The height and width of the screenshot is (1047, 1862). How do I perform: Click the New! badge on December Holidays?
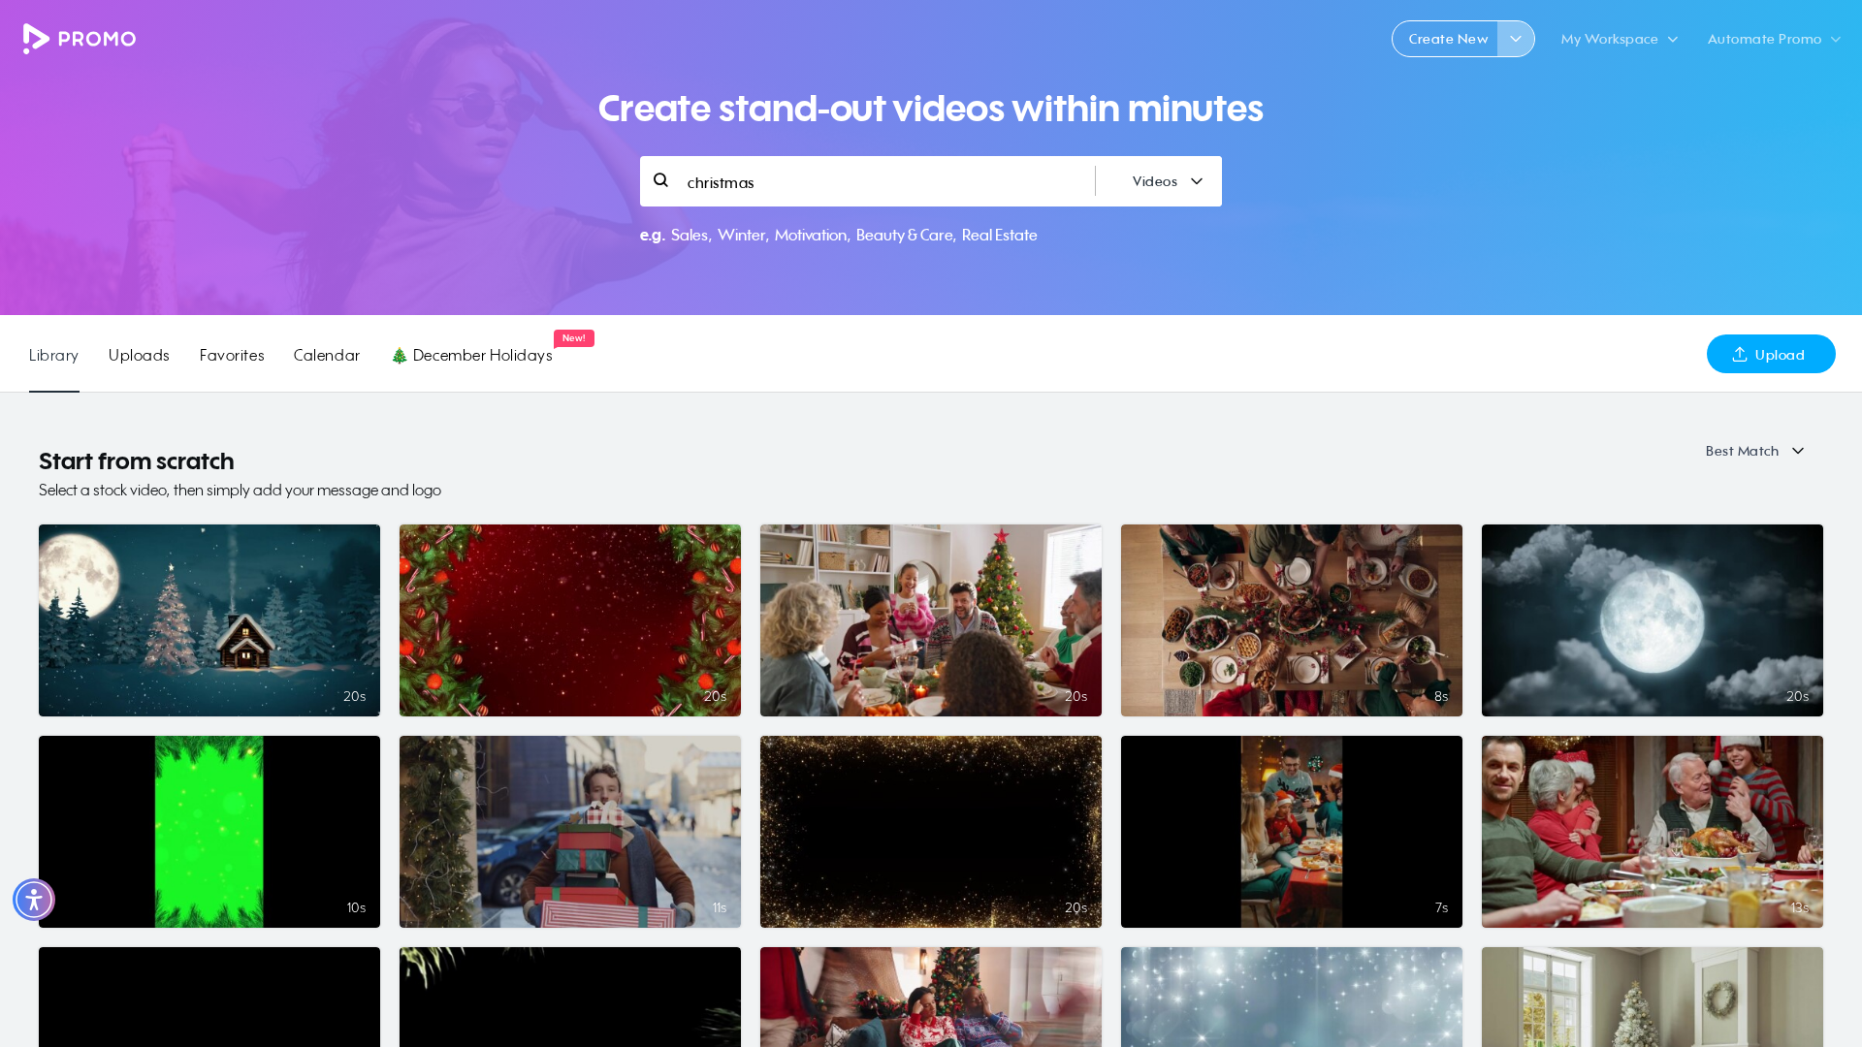click(574, 338)
